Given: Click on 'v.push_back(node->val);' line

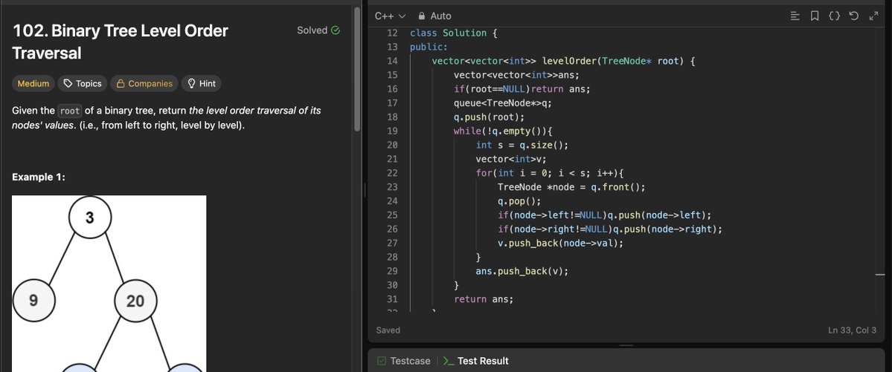Looking at the screenshot, I should 560,243.
